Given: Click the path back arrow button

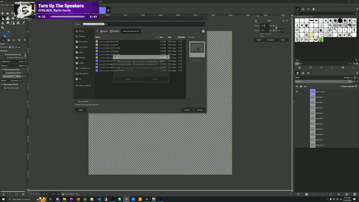Looking at the screenshot, I should 97,31.
